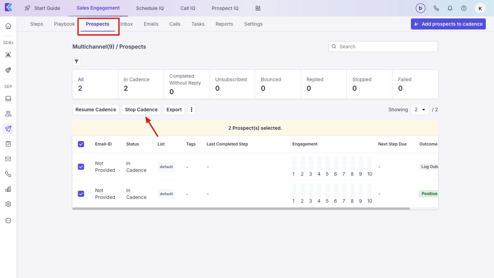Select the paper plane cadences icon
Image resolution: width=494 pixels, height=278 pixels.
click(x=8, y=129)
